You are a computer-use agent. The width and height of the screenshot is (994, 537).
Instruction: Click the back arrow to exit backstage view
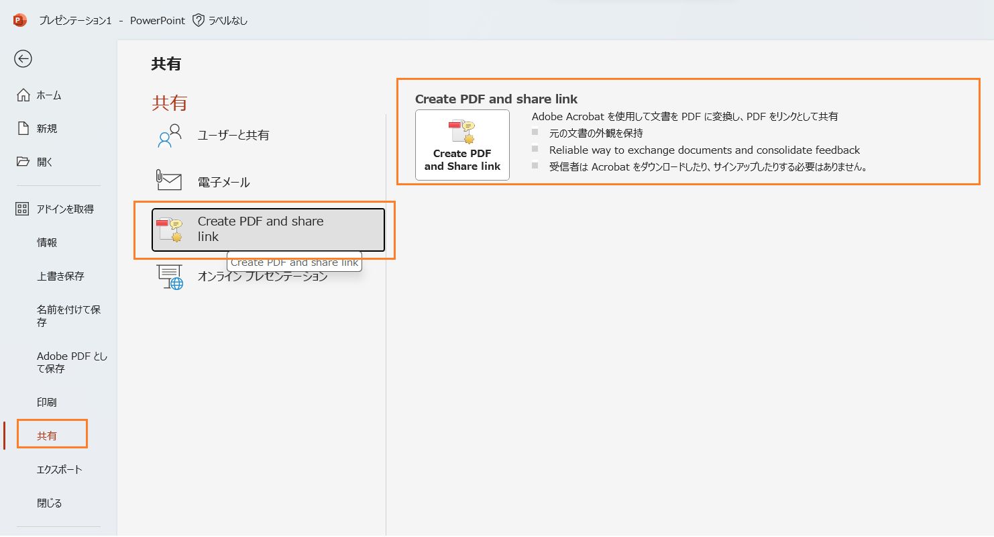click(22, 59)
